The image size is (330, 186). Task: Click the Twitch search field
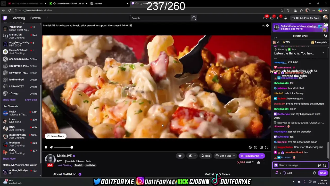(x=160, y=18)
